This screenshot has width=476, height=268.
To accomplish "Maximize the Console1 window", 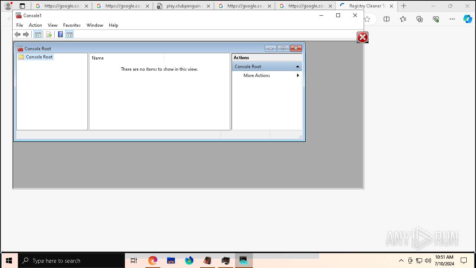I will [338, 15].
